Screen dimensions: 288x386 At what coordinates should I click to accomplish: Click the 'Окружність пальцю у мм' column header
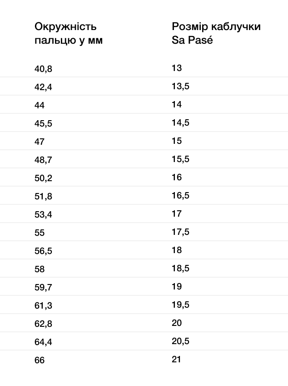click(x=69, y=33)
